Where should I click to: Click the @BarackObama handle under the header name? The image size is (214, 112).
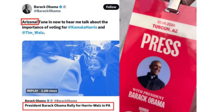pos(47,11)
